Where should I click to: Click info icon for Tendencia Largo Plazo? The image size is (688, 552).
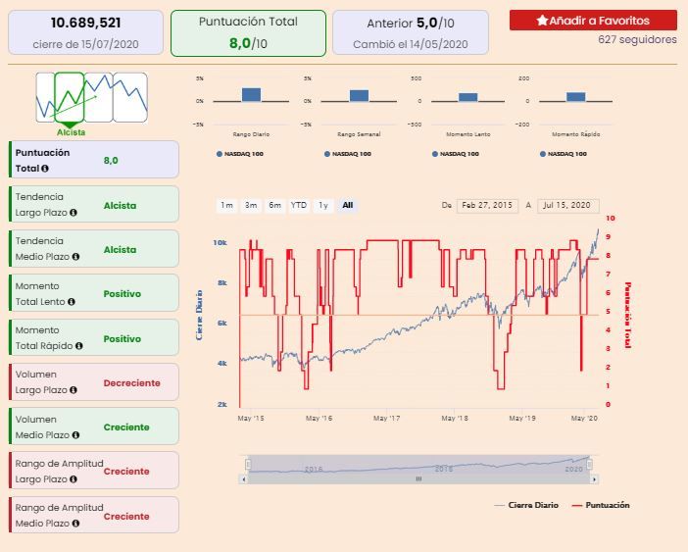pyautogui.click(x=74, y=213)
